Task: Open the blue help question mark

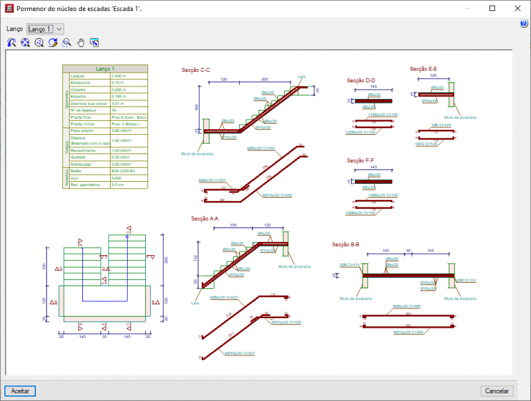Action: tap(523, 24)
